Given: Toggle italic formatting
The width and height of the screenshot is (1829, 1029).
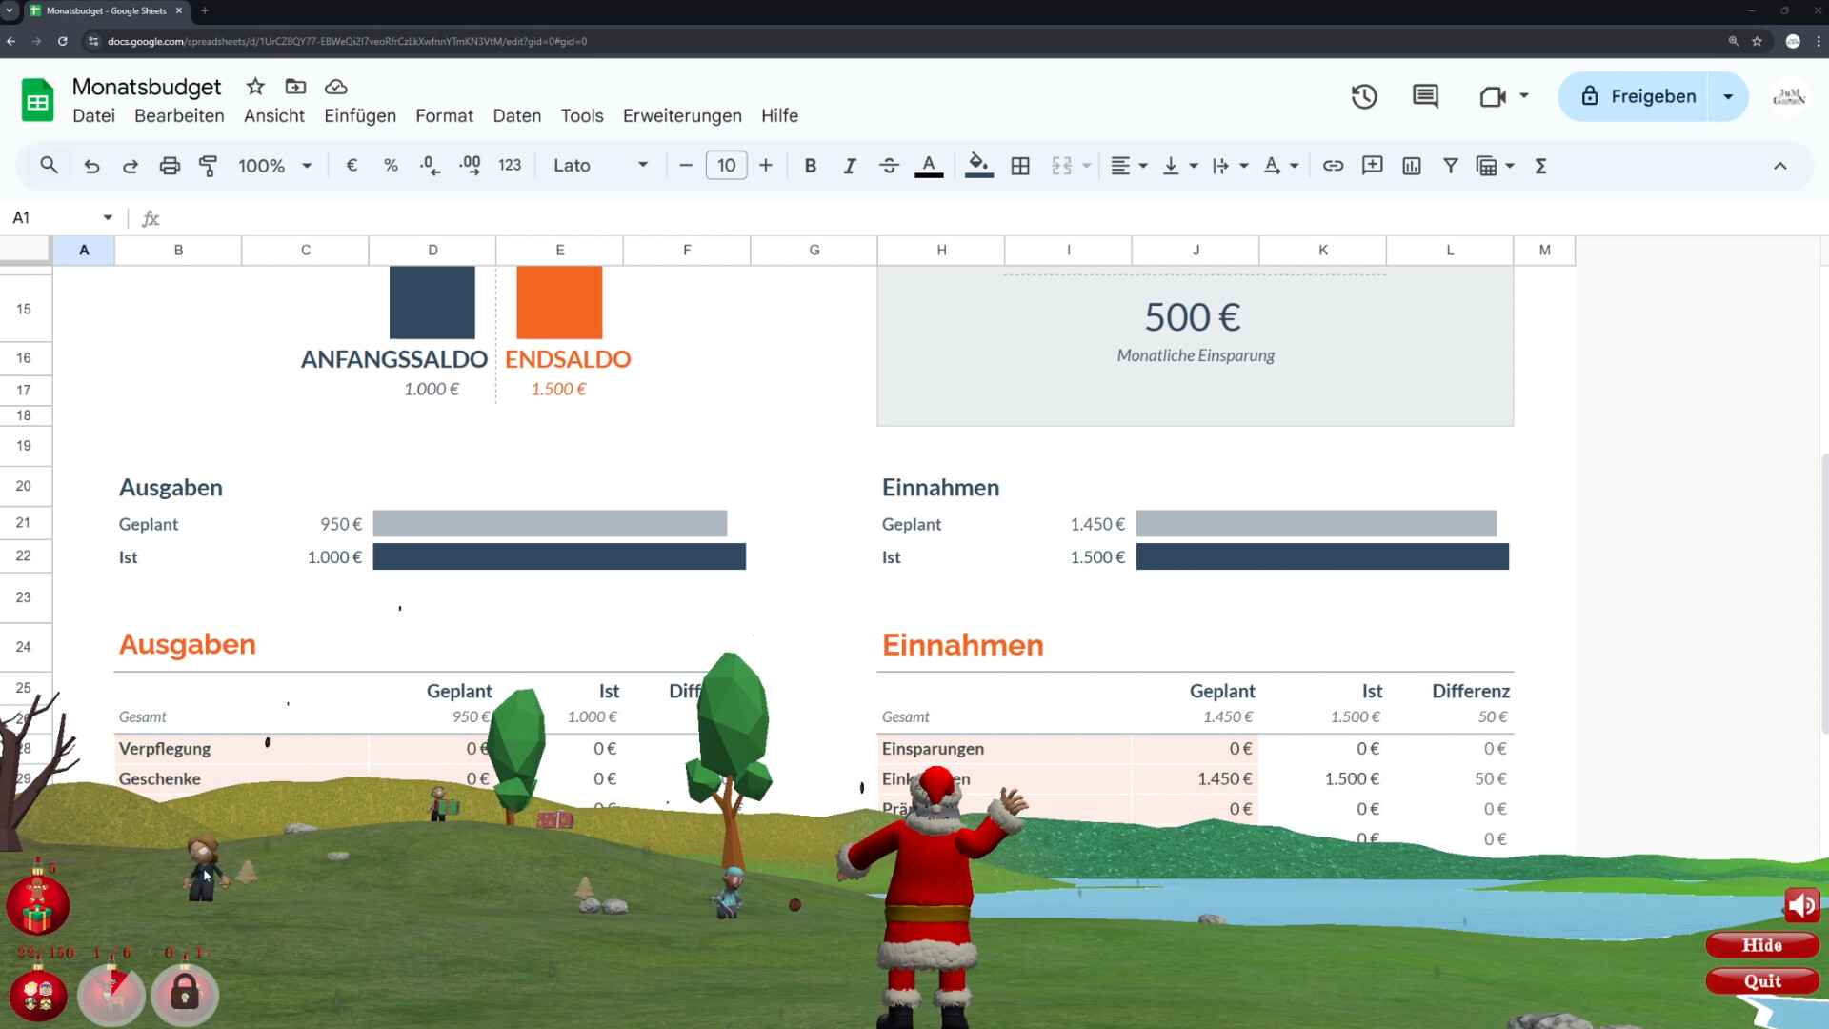Looking at the screenshot, I should pos(849,165).
